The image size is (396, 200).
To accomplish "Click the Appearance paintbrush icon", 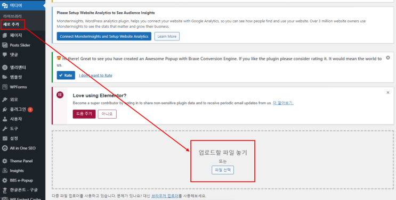I will pyautogui.click(x=5, y=99).
